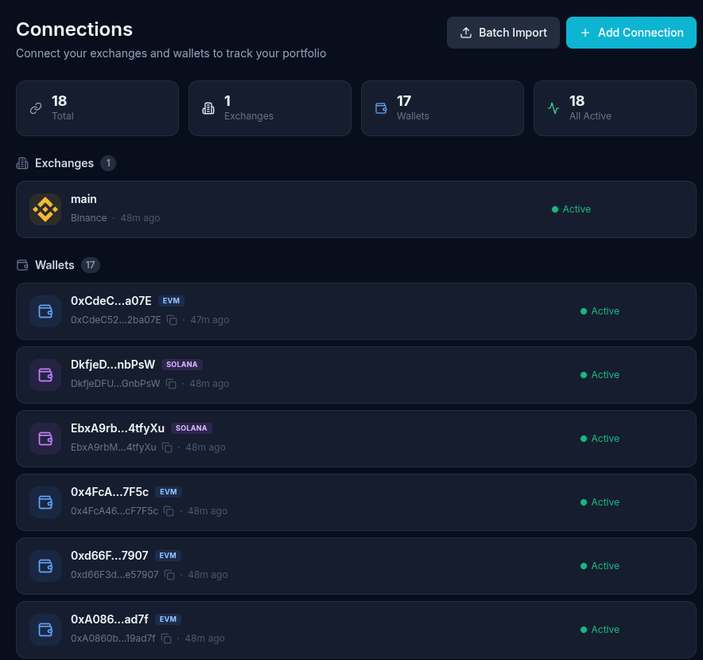Copy address 0xd66F3d...e57907
Screen dimensions: 703x660
(169, 575)
